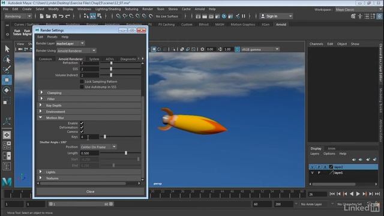Select the Paint Selection tool
This screenshot has height=216, width=384.
[x=7, y=70]
